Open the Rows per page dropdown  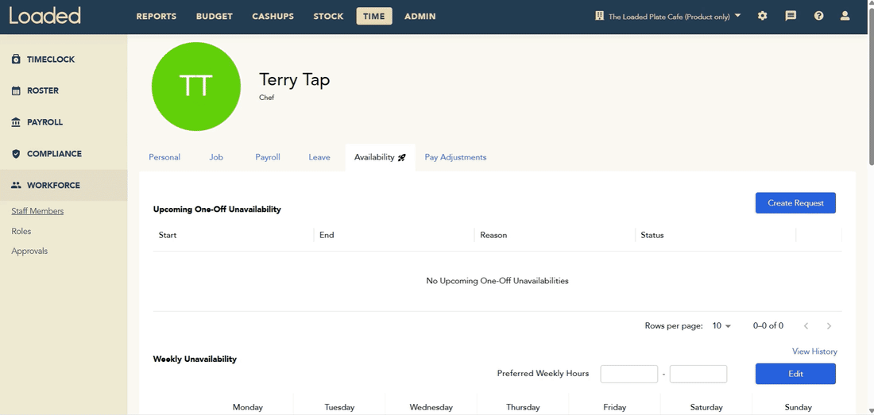[721, 326]
